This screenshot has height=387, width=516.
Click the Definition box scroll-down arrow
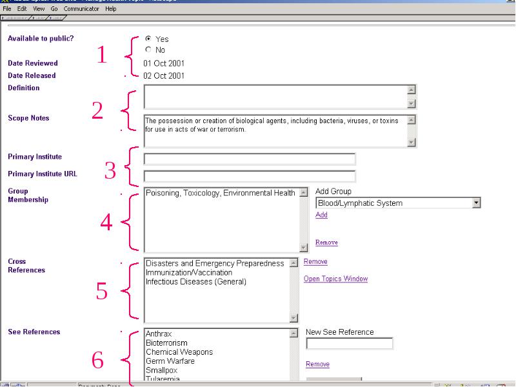[412, 104]
